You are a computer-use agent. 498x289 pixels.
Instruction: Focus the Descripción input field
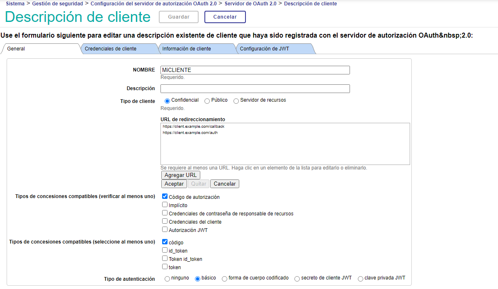coord(255,89)
